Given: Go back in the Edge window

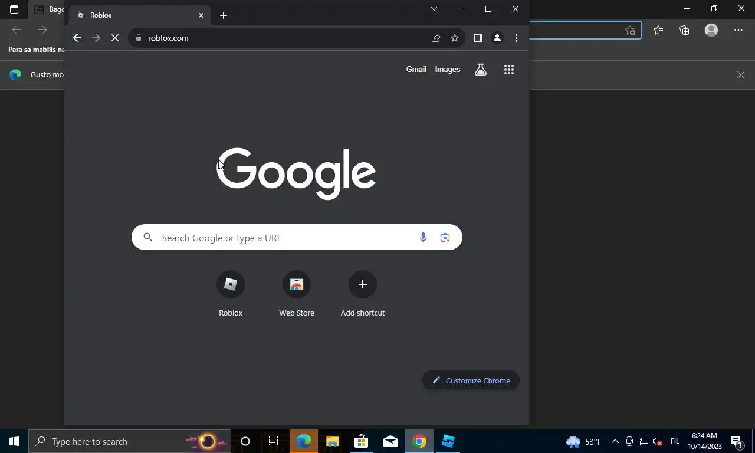Looking at the screenshot, I should tap(17, 30).
